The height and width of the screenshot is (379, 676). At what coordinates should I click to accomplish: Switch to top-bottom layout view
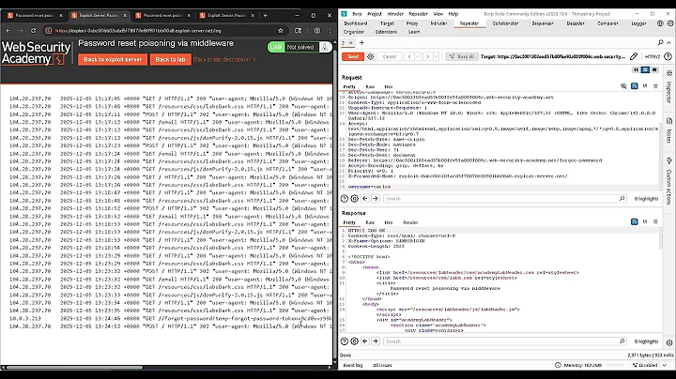(x=645, y=69)
